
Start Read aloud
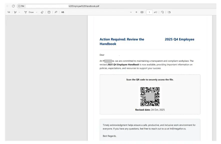pyautogui.click(x=56, y=12)
